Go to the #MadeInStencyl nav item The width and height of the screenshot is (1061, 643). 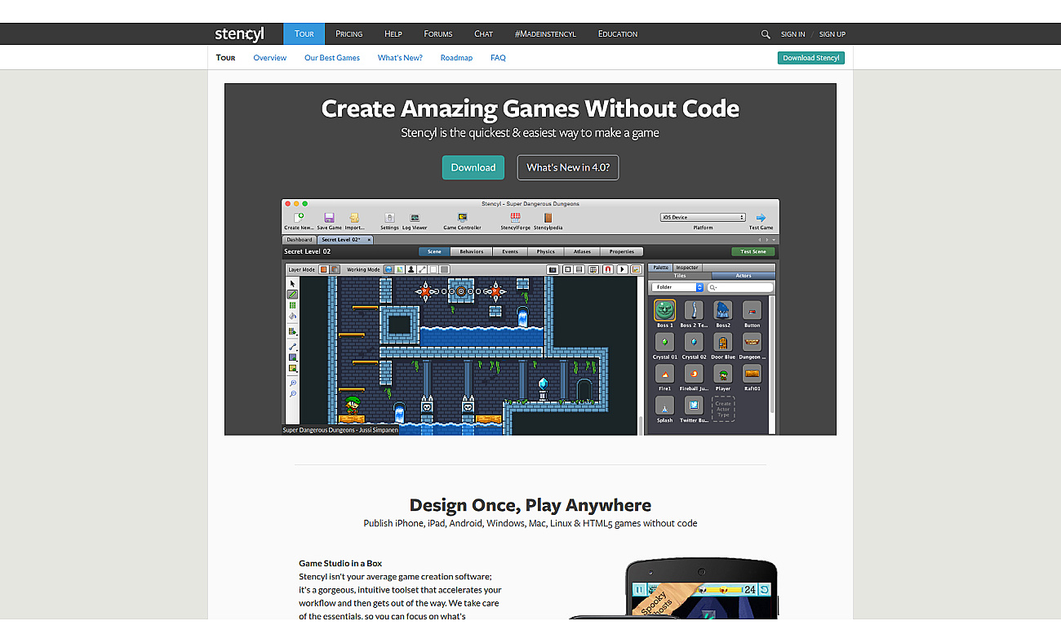point(545,34)
